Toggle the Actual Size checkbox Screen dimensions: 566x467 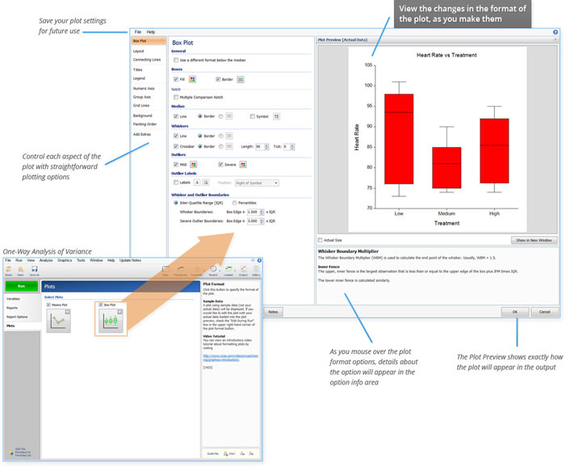tap(321, 240)
